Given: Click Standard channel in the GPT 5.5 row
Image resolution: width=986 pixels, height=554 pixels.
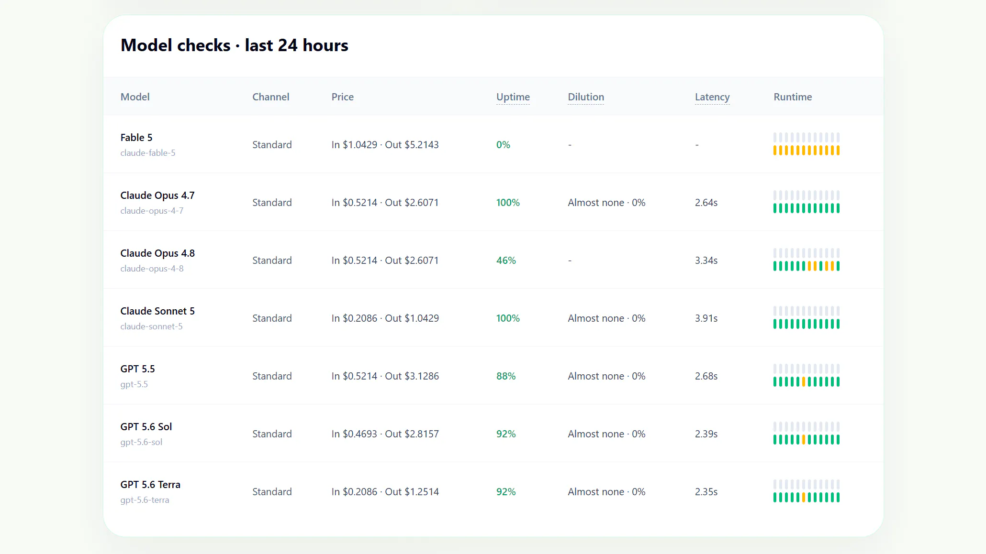Looking at the screenshot, I should 272,376.
